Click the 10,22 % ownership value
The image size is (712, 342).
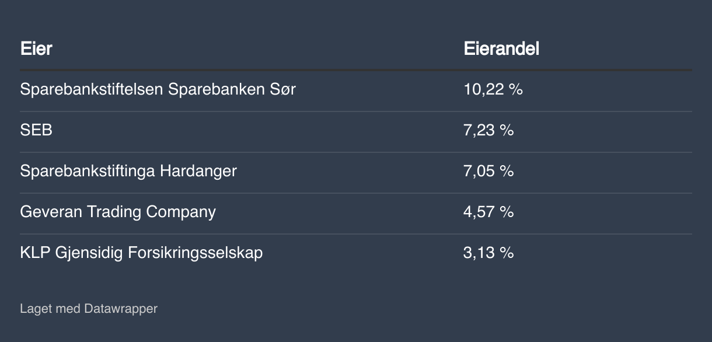[493, 89]
